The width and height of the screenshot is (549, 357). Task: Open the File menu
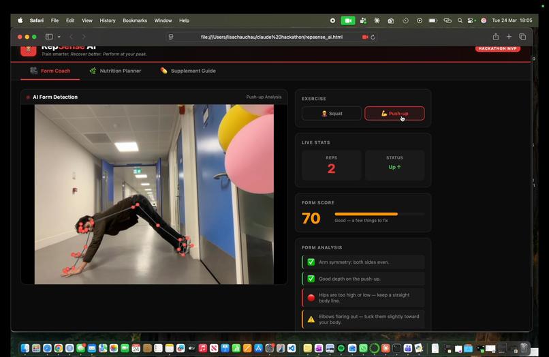coord(55,20)
